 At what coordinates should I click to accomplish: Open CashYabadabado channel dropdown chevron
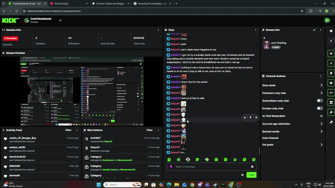point(60,20)
